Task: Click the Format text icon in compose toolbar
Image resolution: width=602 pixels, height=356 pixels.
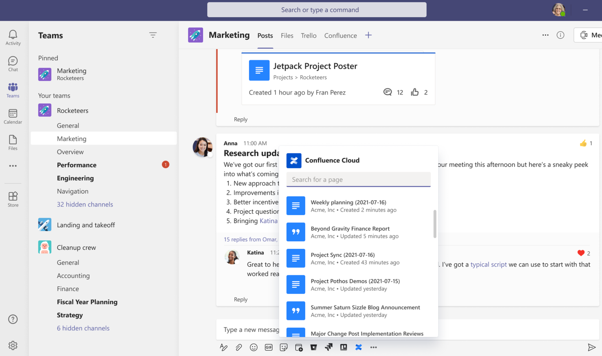Action: point(224,347)
